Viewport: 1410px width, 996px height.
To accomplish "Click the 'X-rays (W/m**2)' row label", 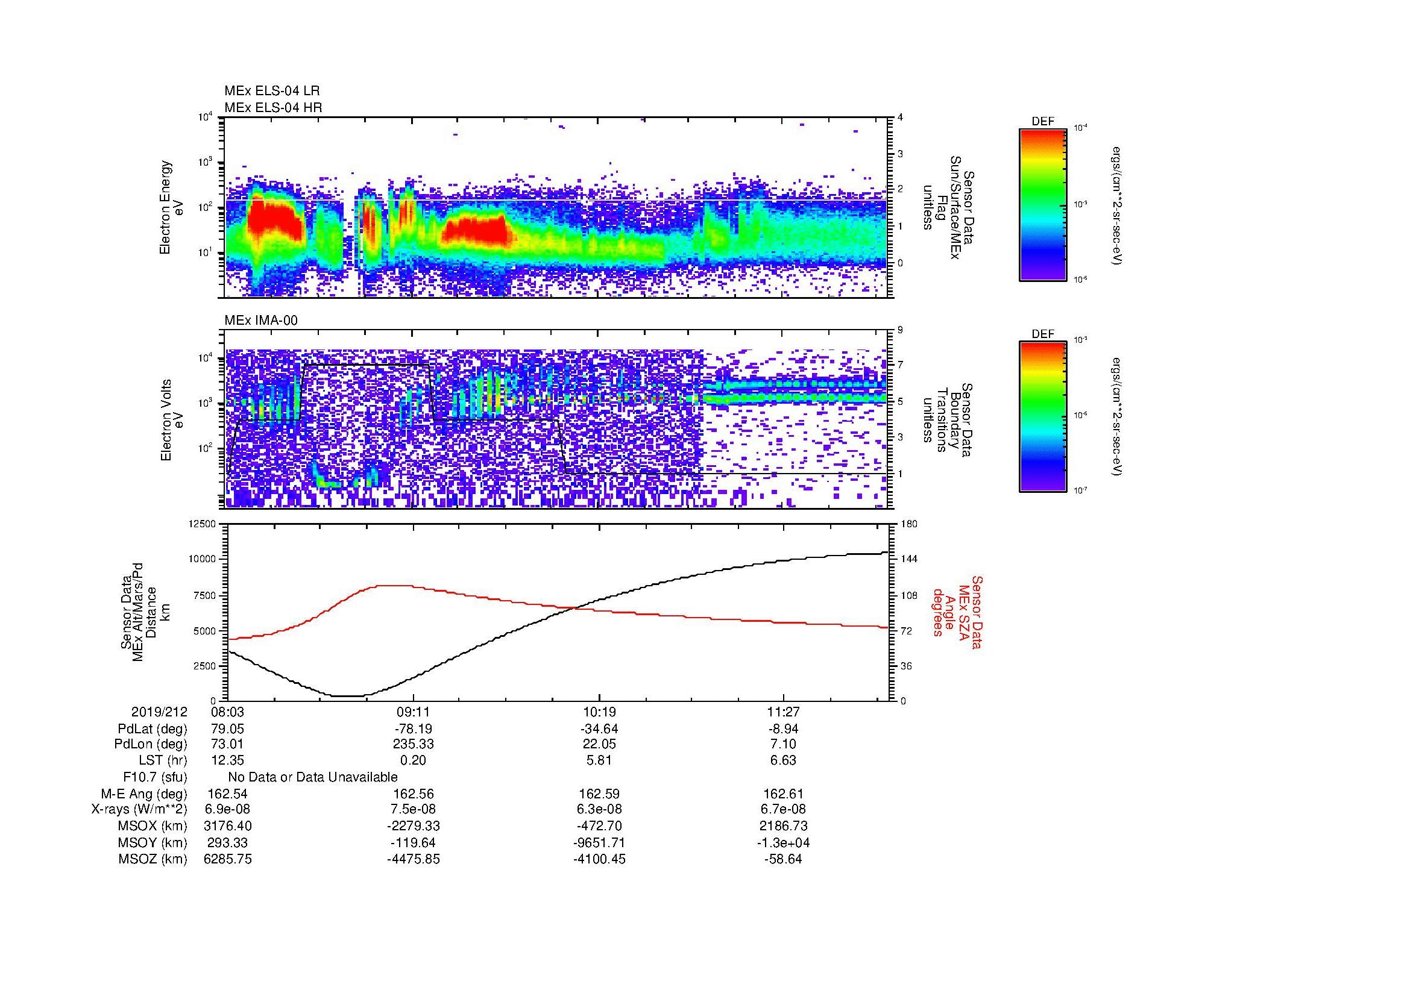I will [x=139, y=809].
